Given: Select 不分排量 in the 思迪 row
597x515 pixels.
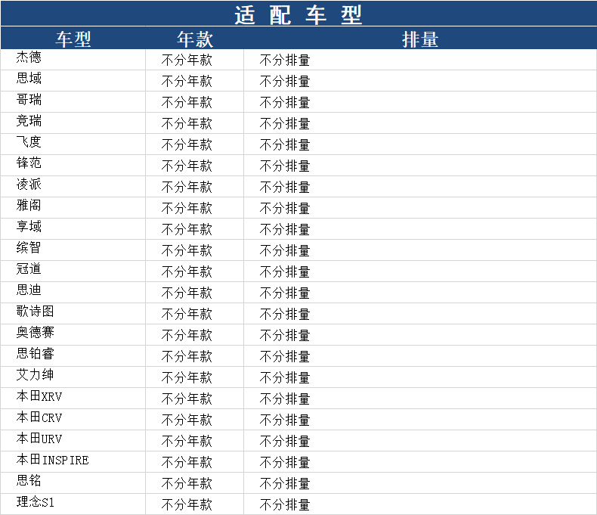Looking at the screenshot, I should 285,293.
